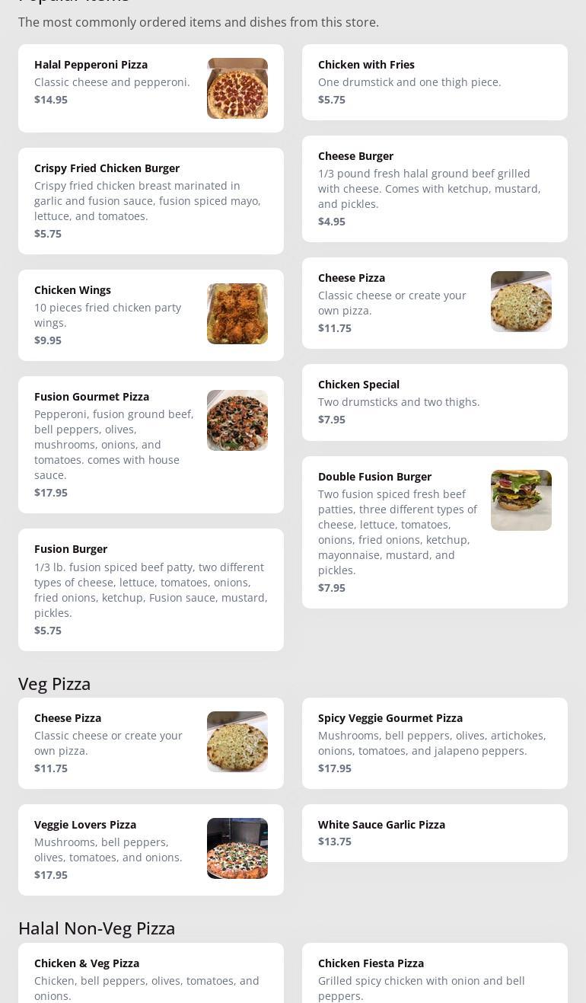Screen dimensions: 586x1003
Task: Add the Cheese Burger for $4.95
Action: click(435, 189)
